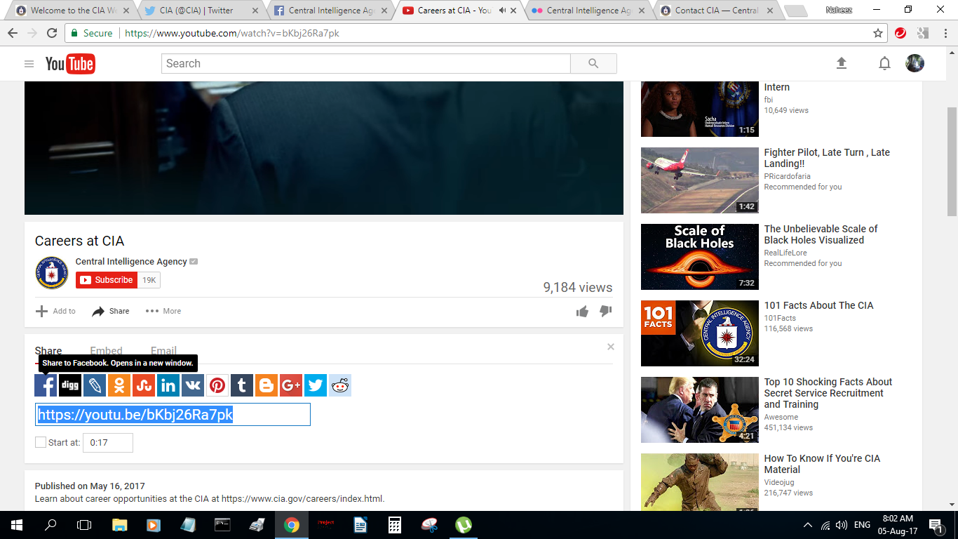This screenshot has width=958, height=539.
Task: Subscribe to the Central Intelligence Agency channel
Action: 107,280
